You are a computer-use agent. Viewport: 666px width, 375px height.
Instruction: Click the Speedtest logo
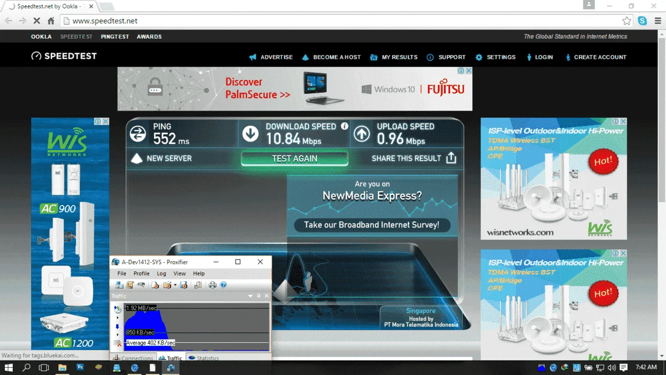(x=64, y=56)
